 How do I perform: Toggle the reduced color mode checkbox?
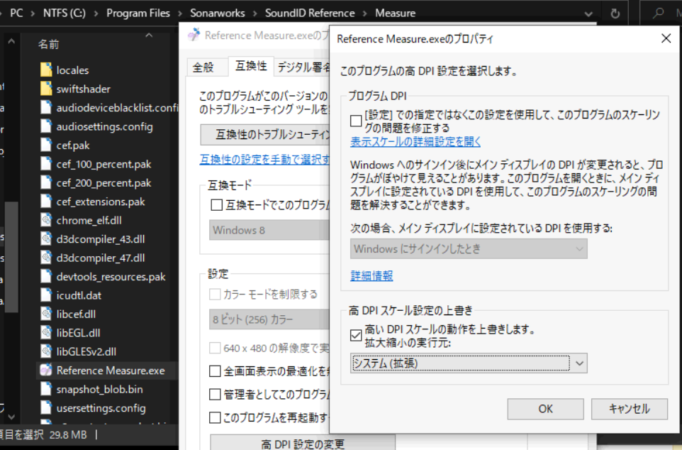pos(215,295)
